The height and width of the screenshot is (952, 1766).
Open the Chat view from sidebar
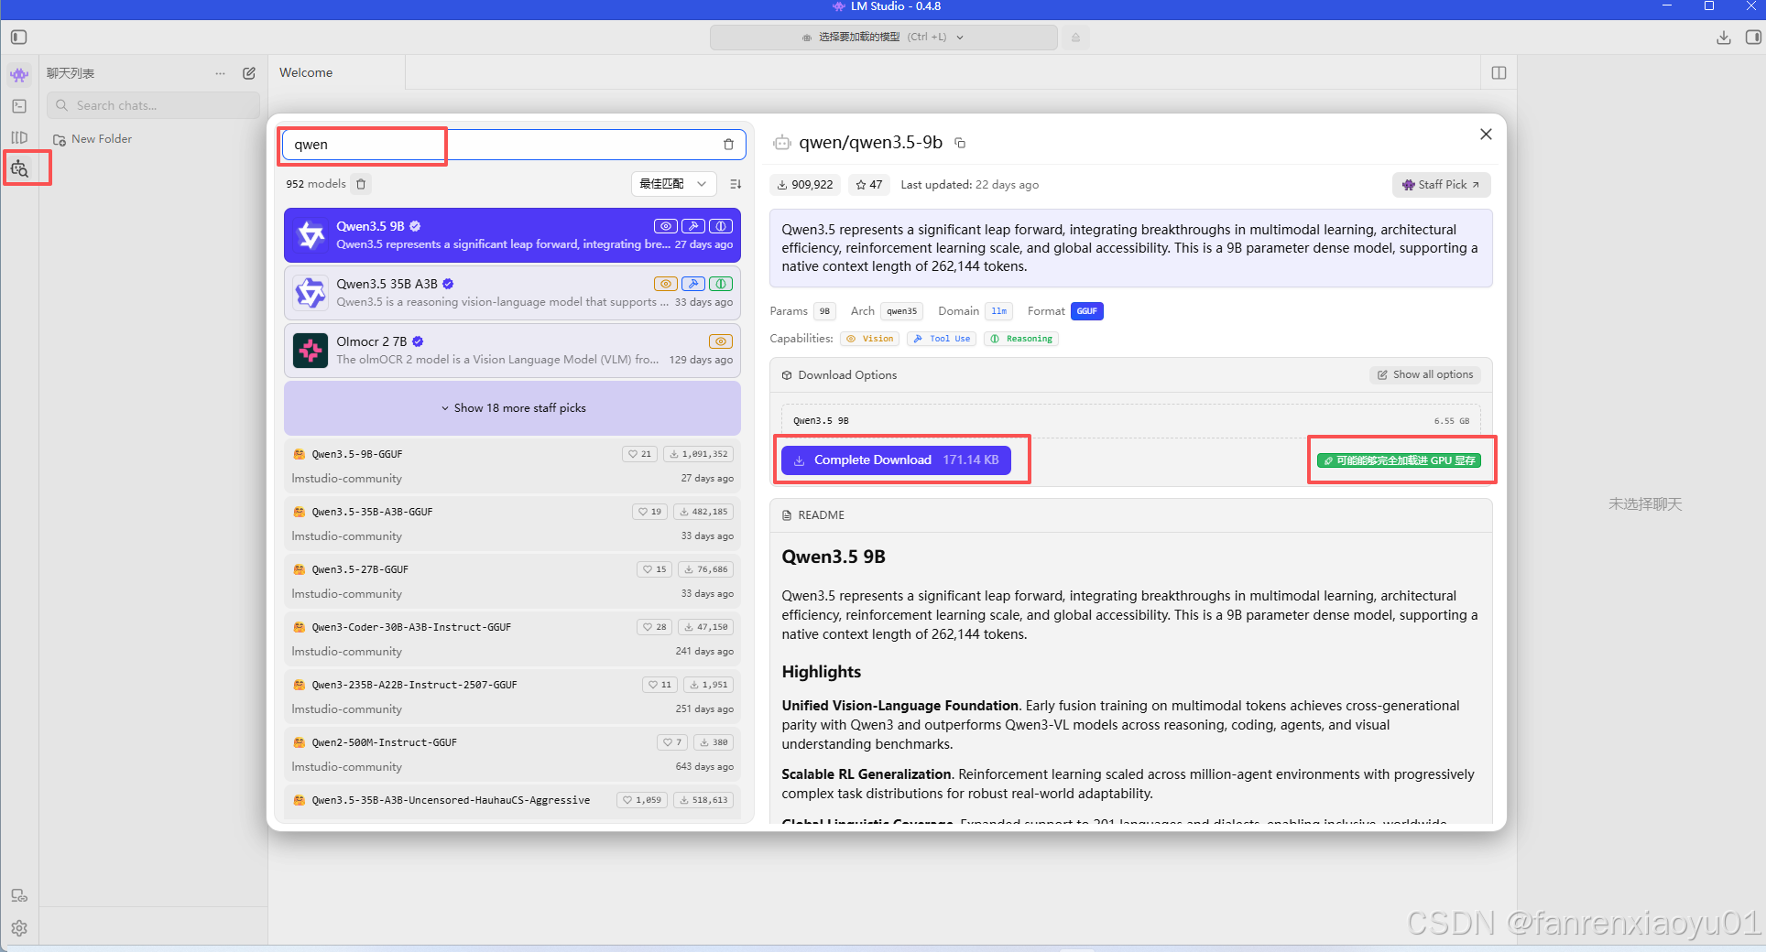pyautogui.click(x=19, y=75)
